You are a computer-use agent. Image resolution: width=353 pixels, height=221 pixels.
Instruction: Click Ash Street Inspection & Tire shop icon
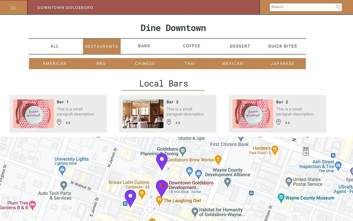click(x=338, y=165)
